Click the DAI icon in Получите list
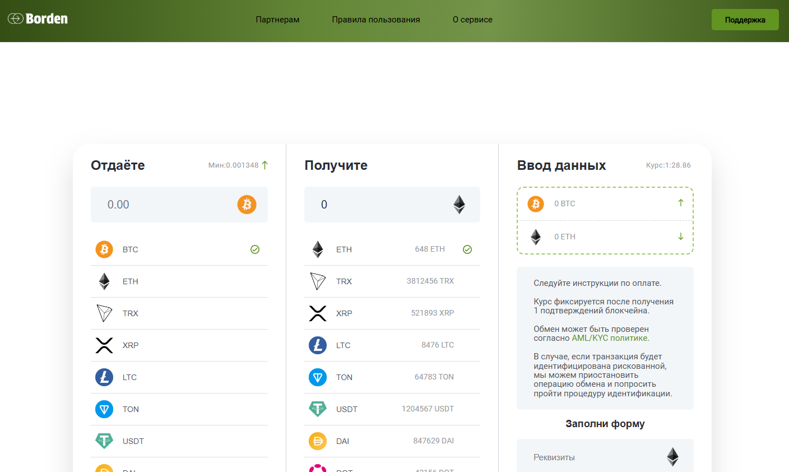The image size is (789, 472). [x=318, y=441]
